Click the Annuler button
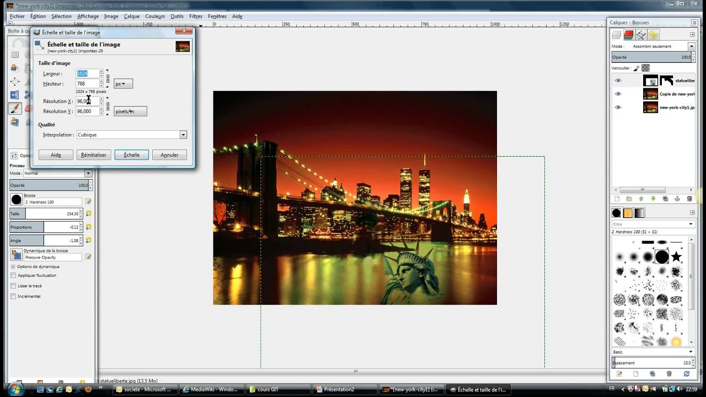706x397 pixels. point(169,155)
